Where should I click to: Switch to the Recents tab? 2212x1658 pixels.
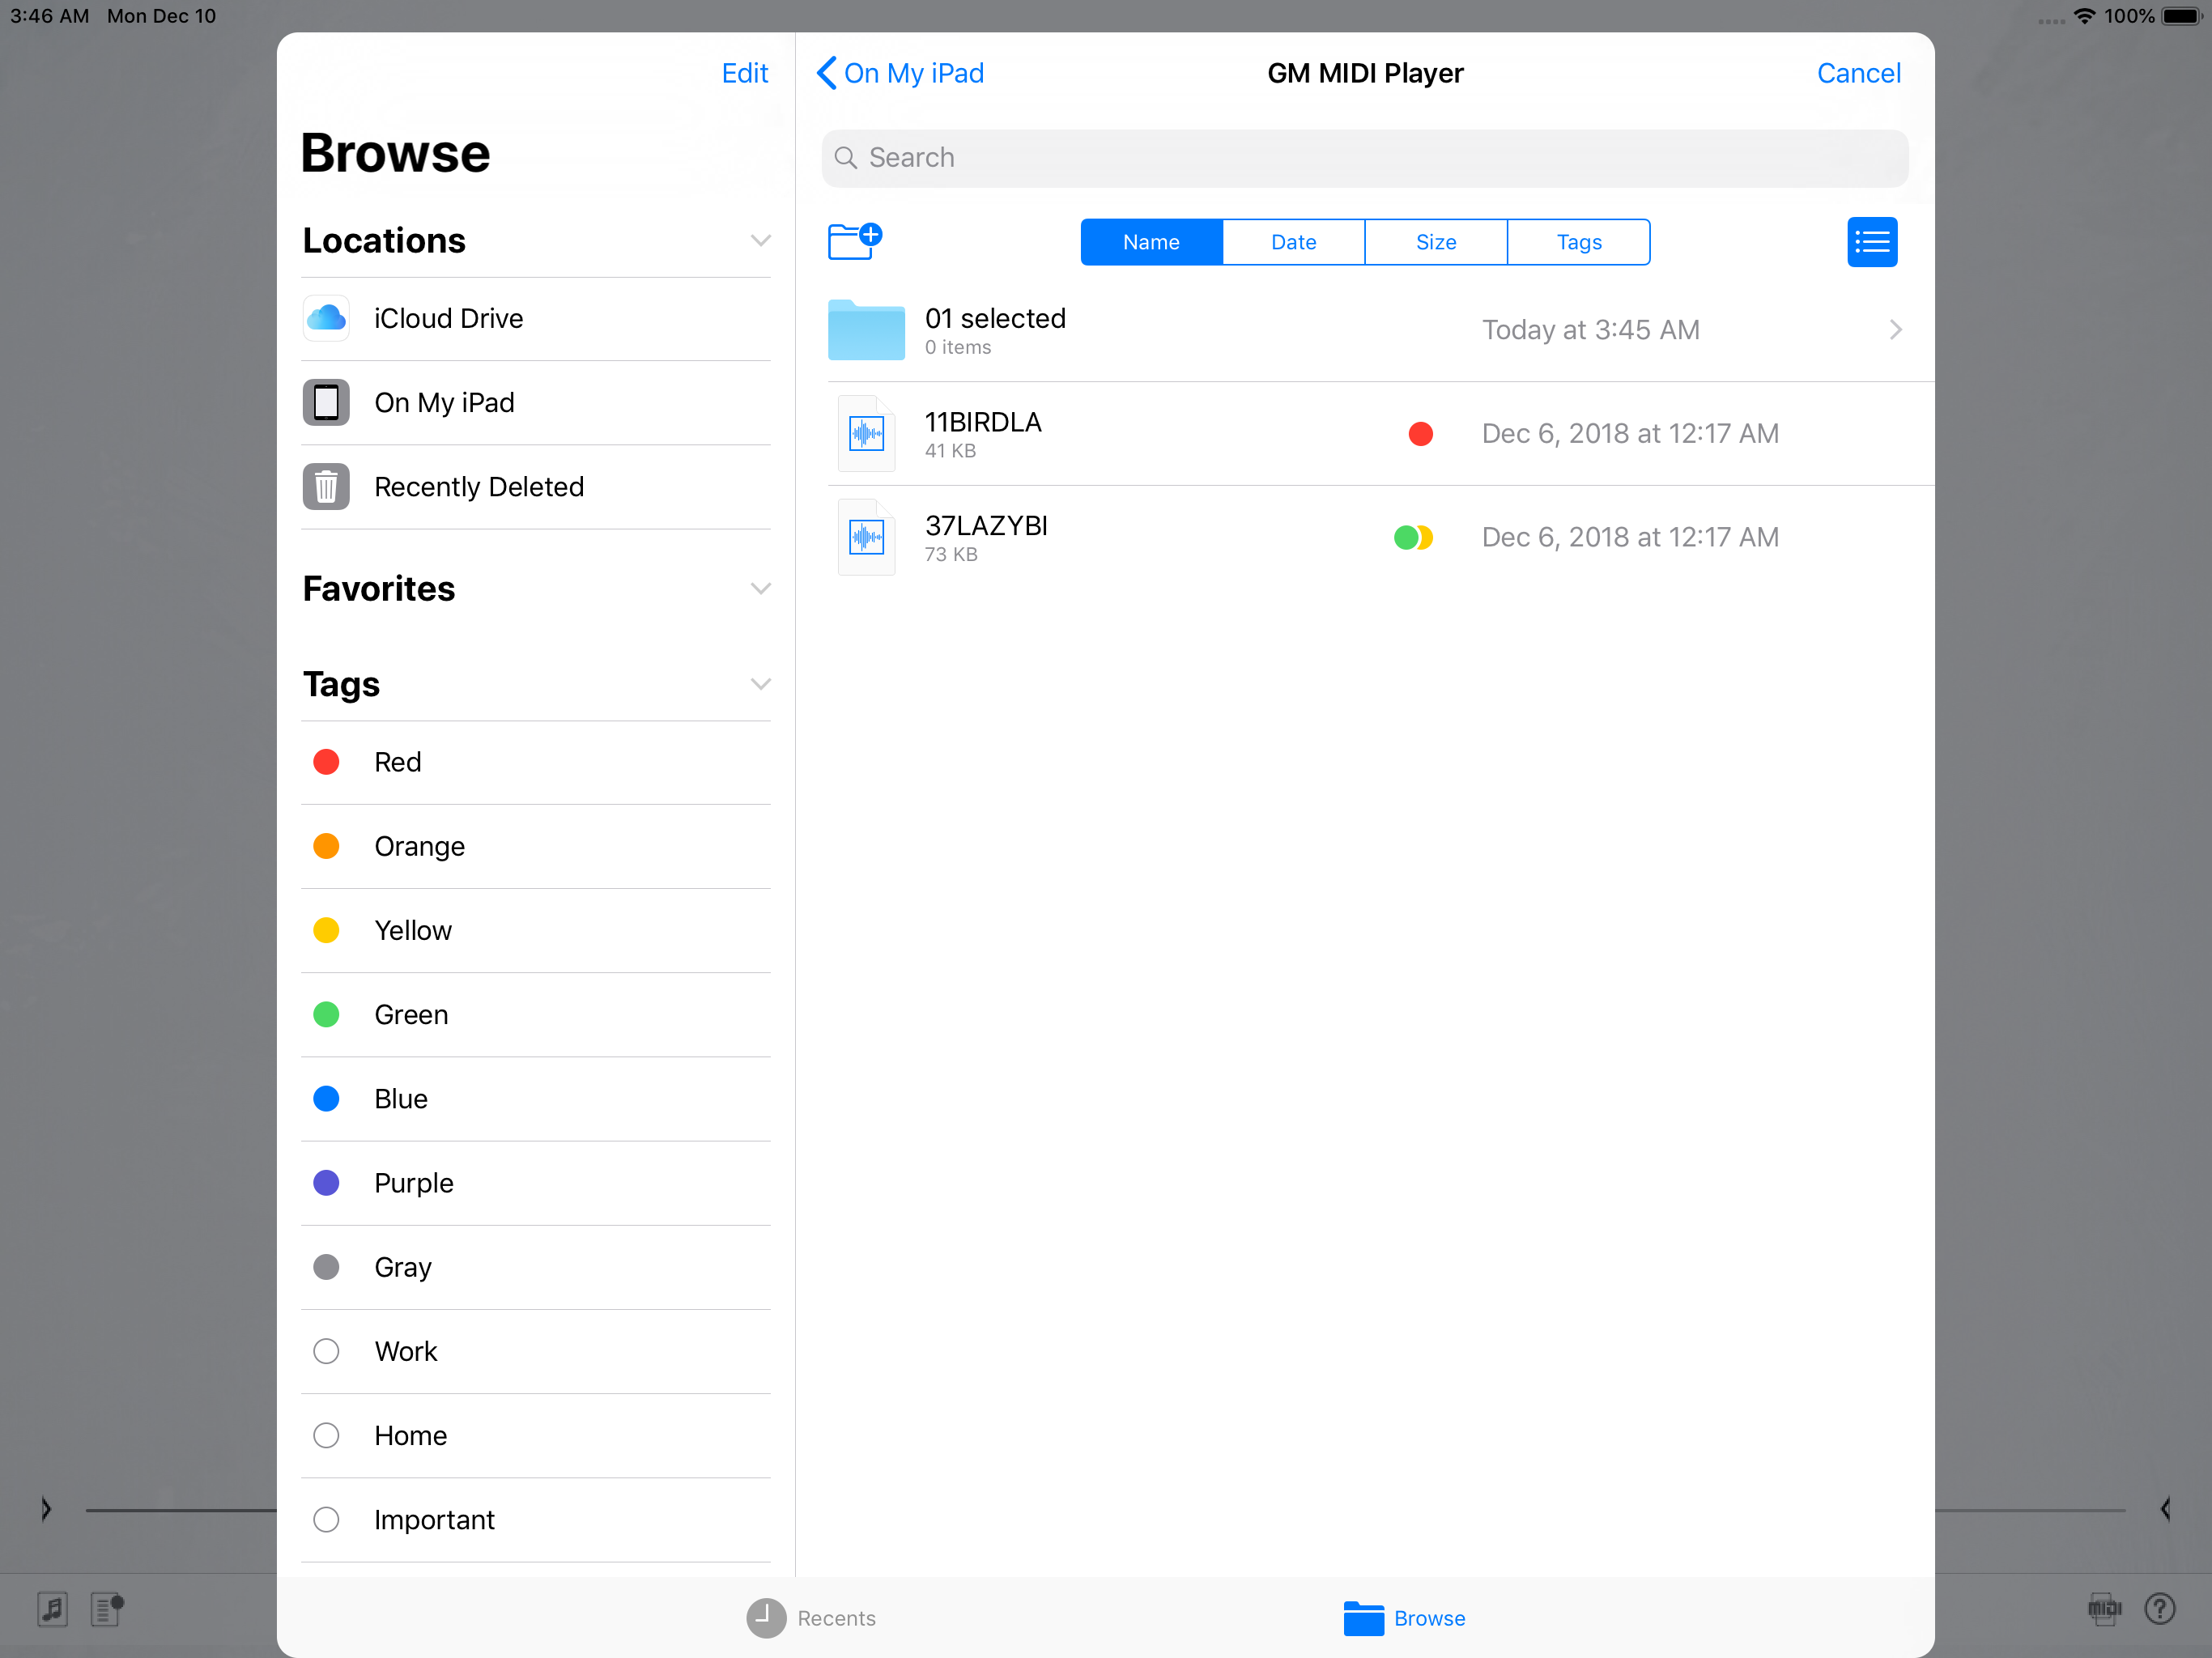tap(811, 1617)
